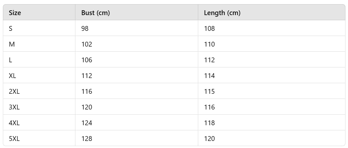Click bust value 98 in S row
The height and width of the screenshot is (148, 348).
tap(85, 29)
